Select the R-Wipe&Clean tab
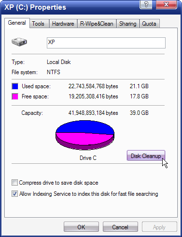Image resolution: width=182 pixels, height=237 pixels. coord(97,24)
